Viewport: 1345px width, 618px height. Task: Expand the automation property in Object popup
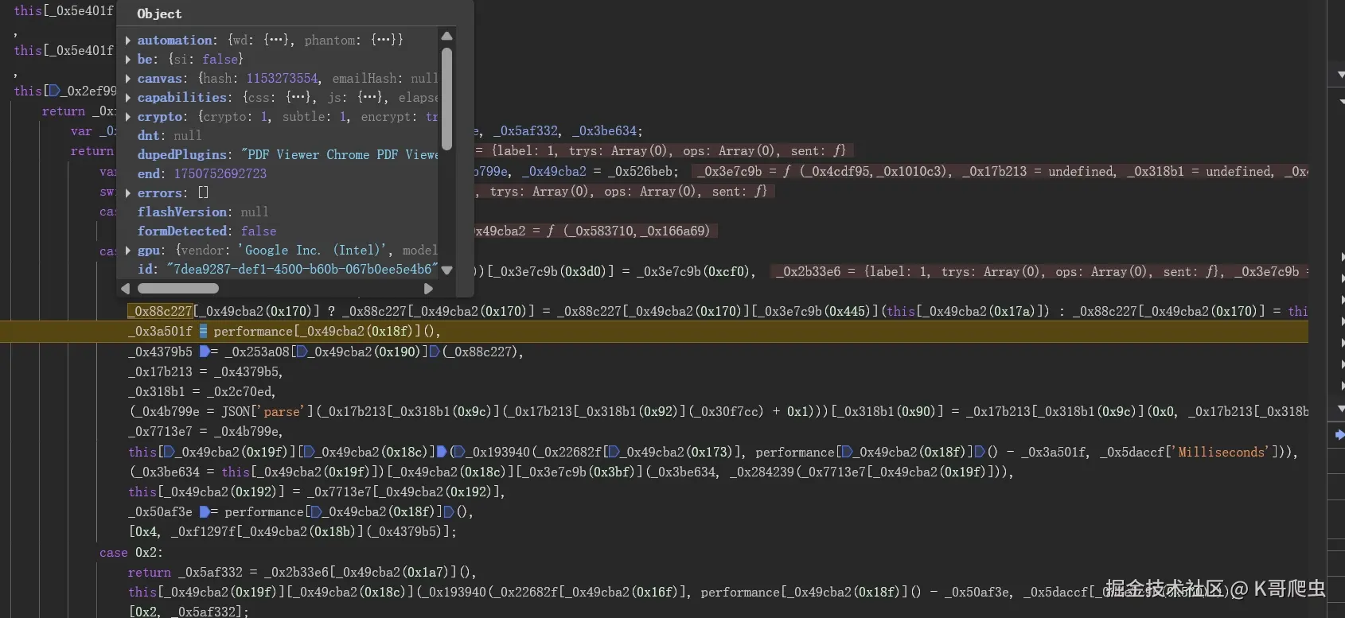128,40
